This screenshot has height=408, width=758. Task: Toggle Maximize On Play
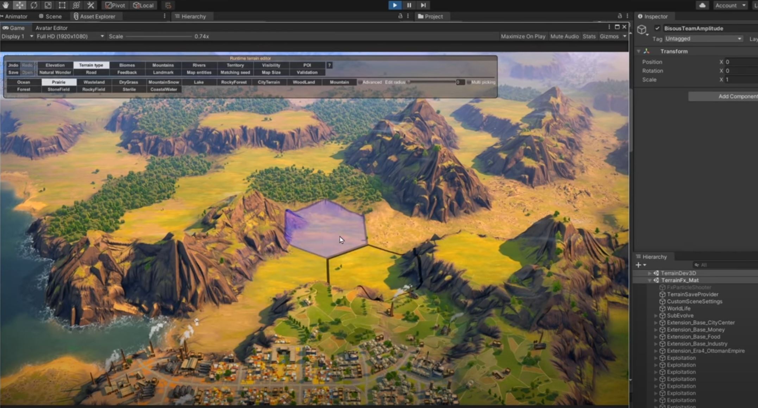pyautogui.click(x=523, y=36)
